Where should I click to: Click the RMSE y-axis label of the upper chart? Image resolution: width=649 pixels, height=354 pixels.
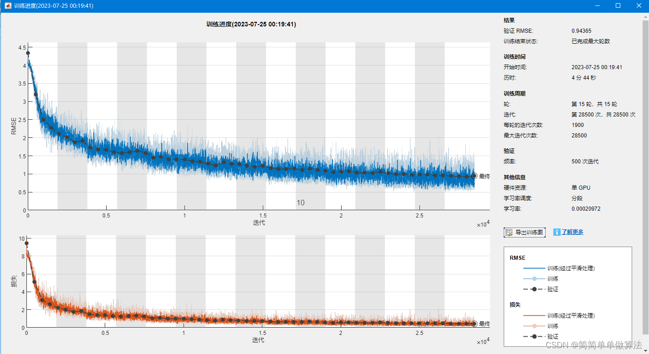[x=14, y=126]
